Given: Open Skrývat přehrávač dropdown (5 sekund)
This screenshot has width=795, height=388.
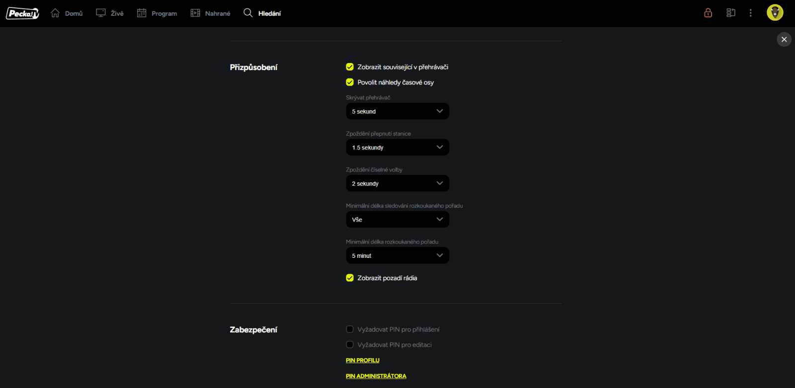Looking at the screenshot, I should click(x=397, y=111).
